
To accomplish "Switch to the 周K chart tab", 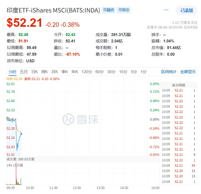I will tap(45, 72).
